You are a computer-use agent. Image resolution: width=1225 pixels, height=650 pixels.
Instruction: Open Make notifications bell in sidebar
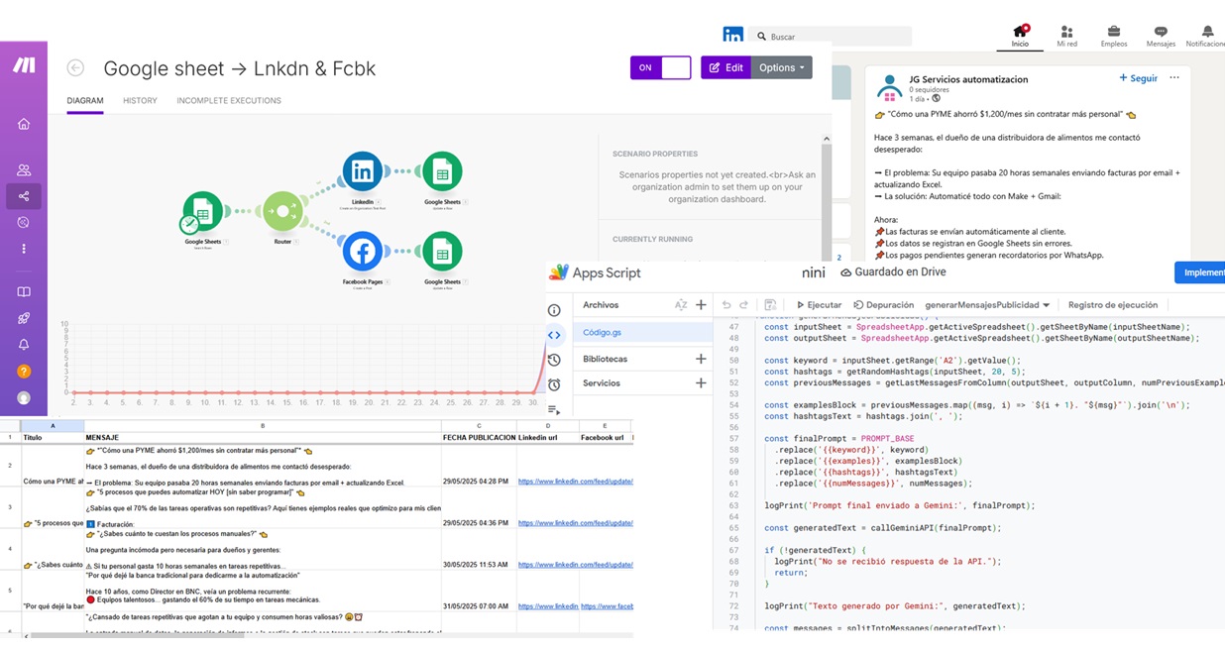(x=24, y=345)
